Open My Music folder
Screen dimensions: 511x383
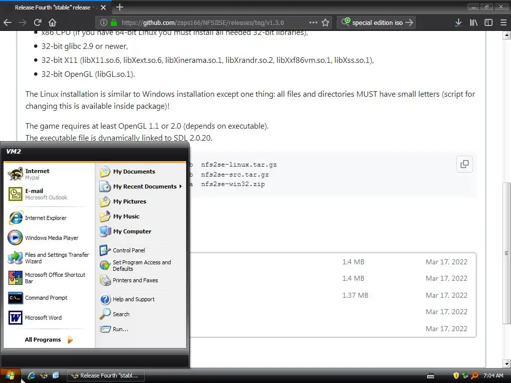[140, 216]
